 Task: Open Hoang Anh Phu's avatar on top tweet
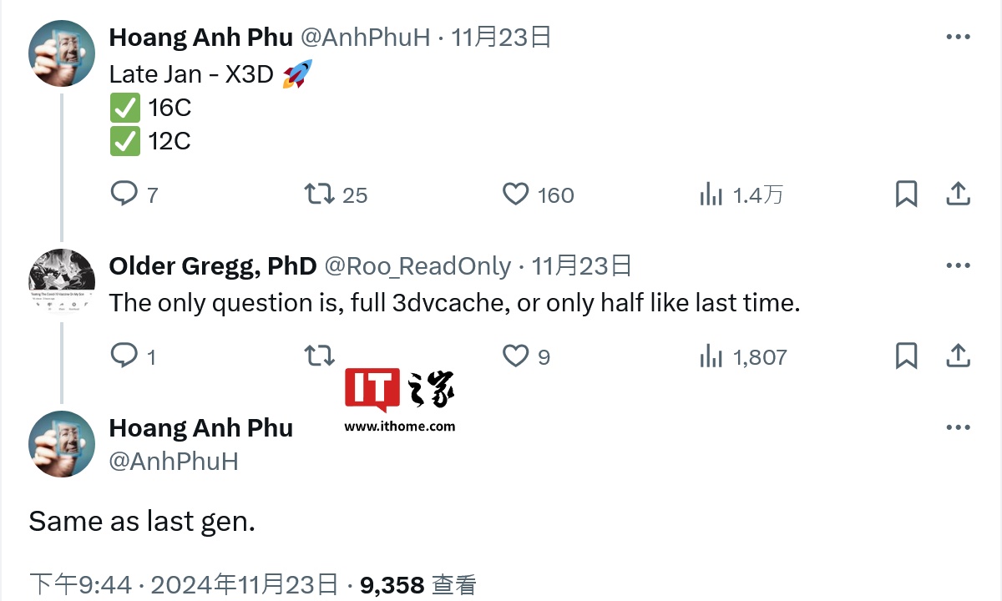tap(62, 53)
